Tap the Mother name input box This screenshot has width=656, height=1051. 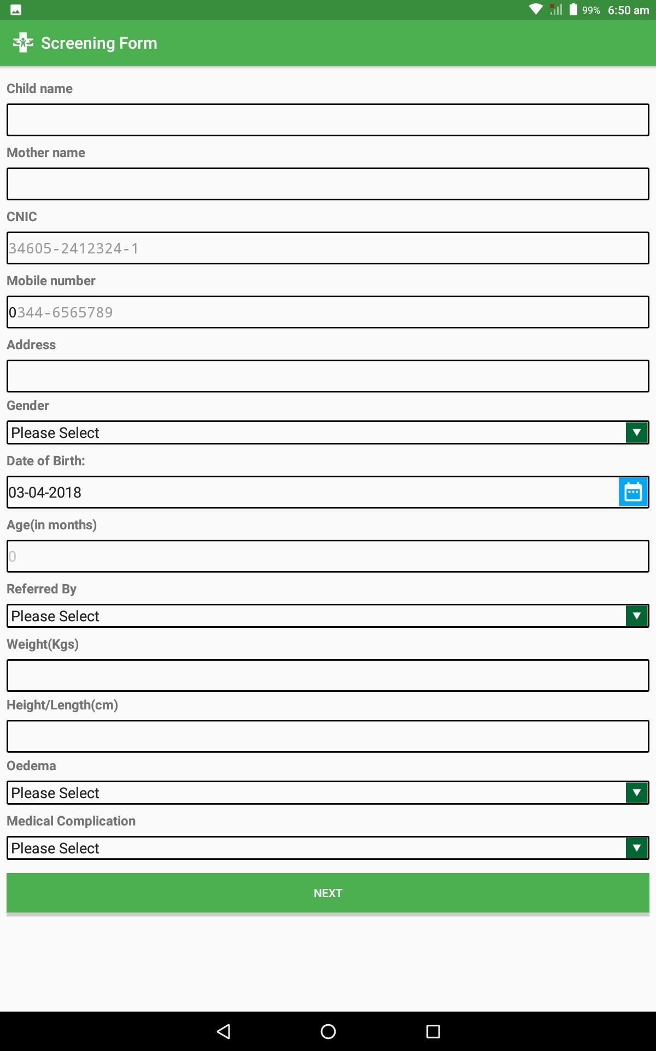point(328,184)
